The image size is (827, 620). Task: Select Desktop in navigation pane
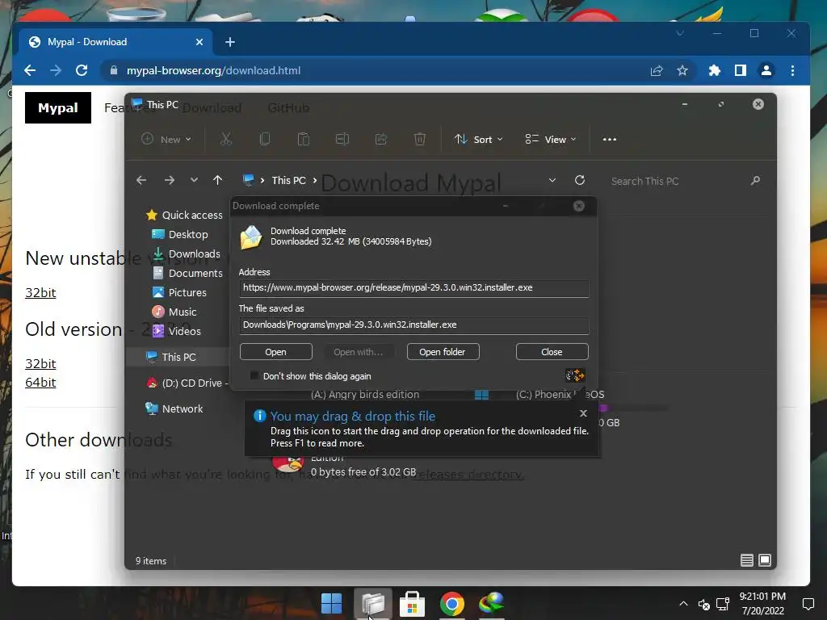tap(180, 234)
